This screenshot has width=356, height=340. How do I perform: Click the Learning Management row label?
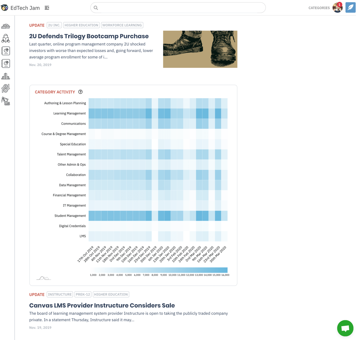(70, 114)
